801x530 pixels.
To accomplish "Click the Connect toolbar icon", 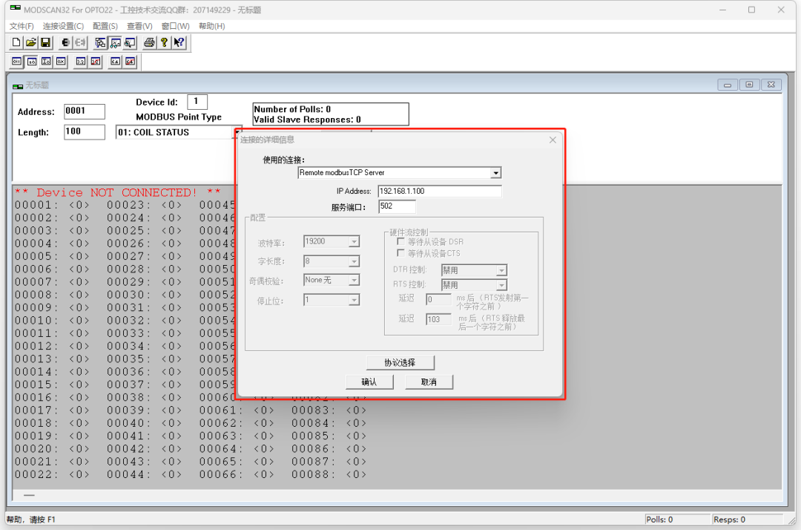I will pyautogui.click(x=66, y=42).
